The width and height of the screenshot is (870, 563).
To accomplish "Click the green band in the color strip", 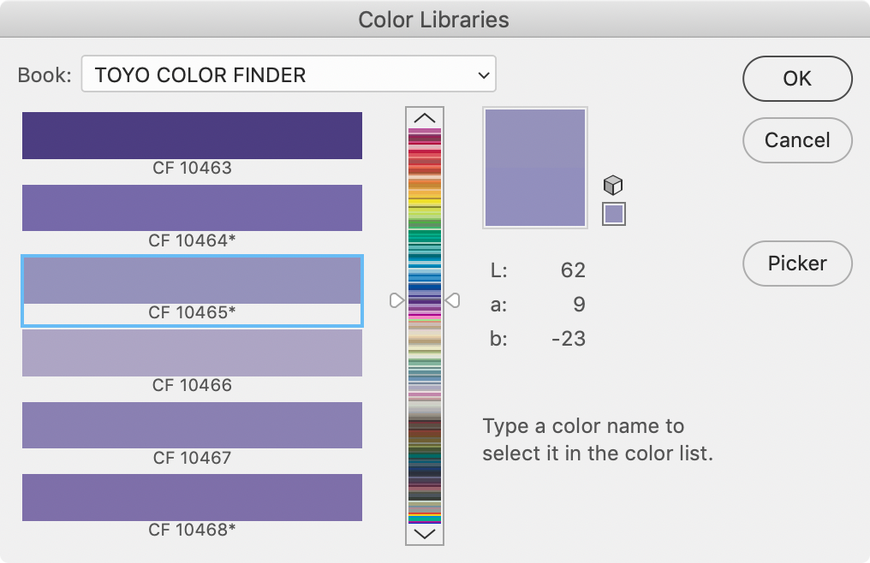I will pos(425,235).
